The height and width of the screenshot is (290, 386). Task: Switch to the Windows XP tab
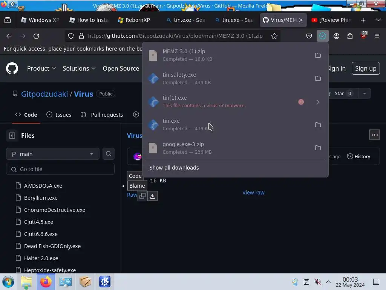[40, 20]
